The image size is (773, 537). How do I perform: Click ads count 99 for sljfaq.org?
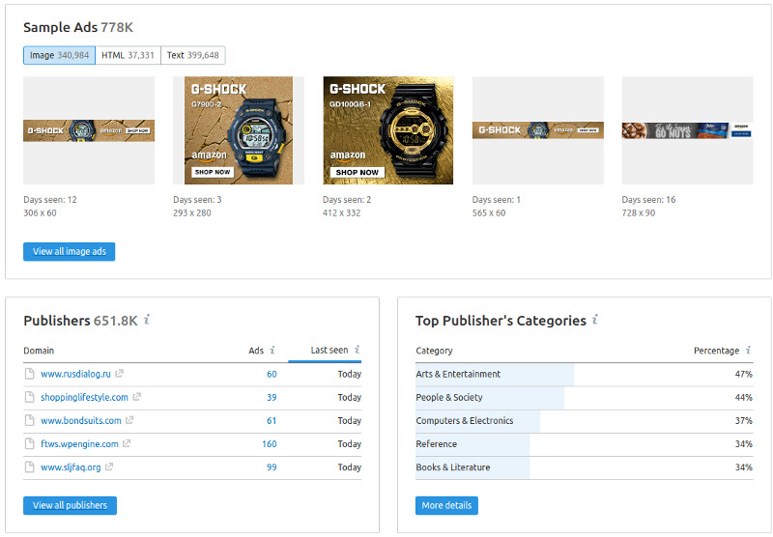point(272,467)
